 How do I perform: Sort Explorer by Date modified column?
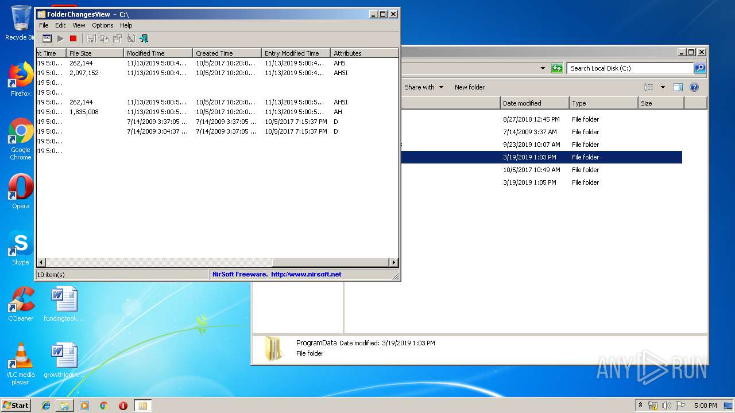[x=535, y=103]
